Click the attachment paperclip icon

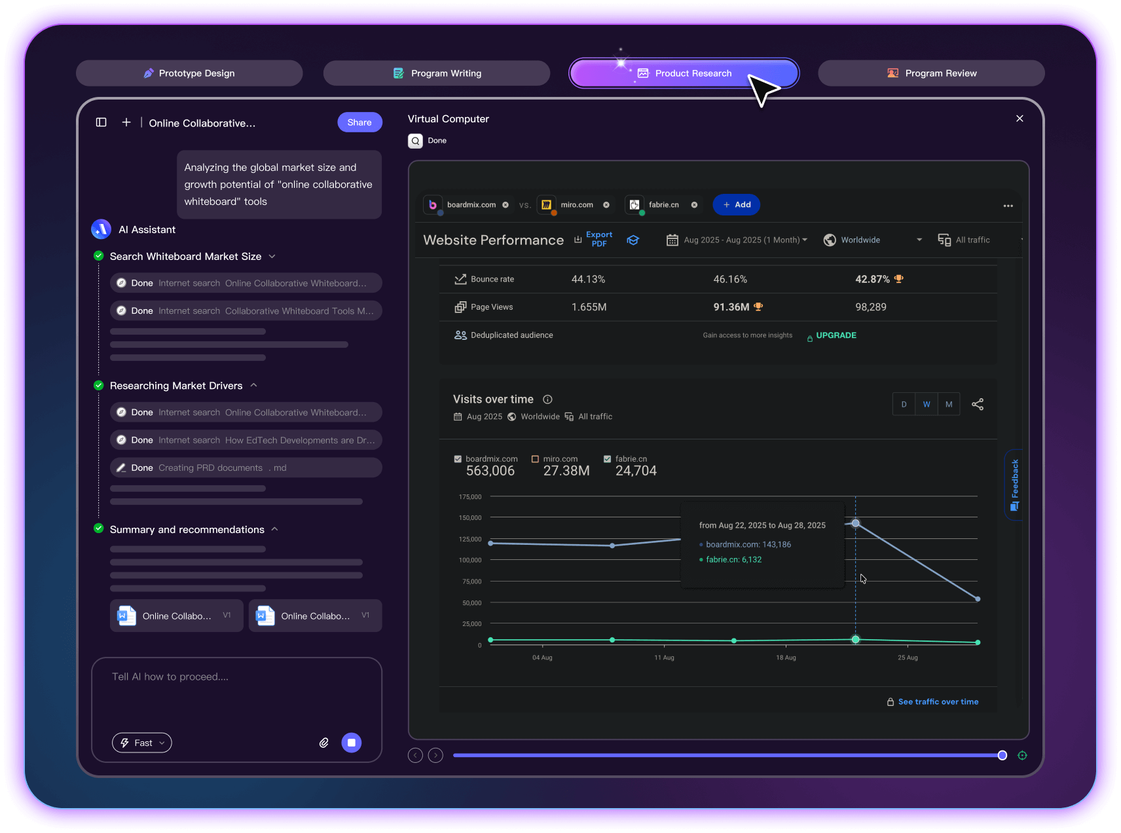coord(323,743)
